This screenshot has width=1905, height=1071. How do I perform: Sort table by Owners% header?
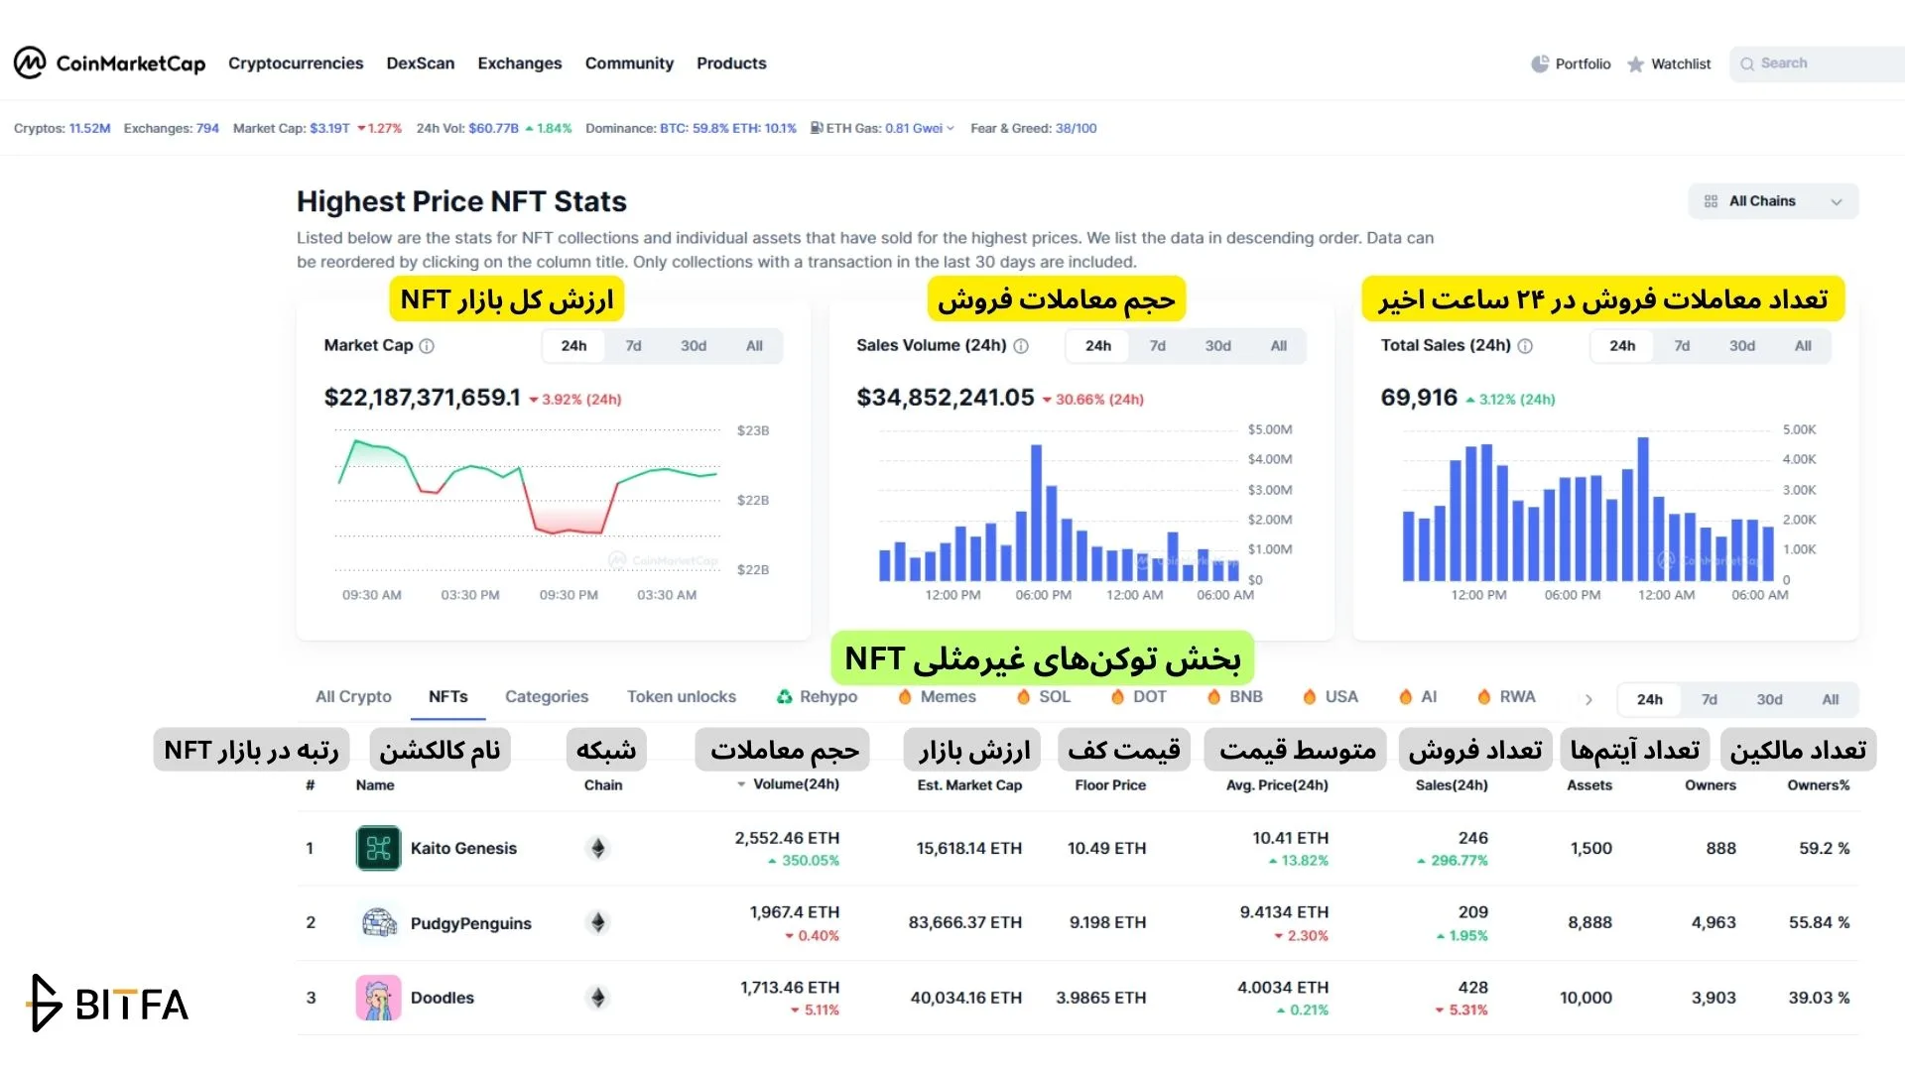click(1819, 785)
